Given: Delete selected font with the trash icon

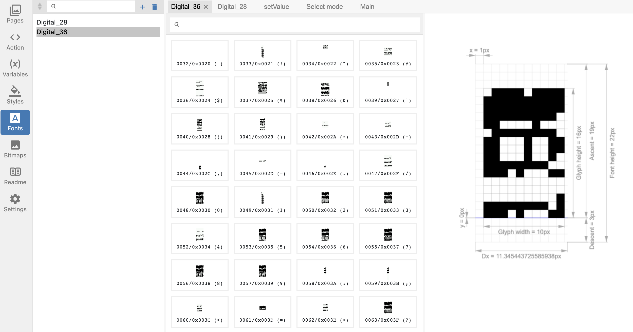Looking at the screenshot, I should pos(155,7).
